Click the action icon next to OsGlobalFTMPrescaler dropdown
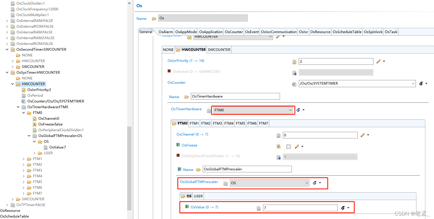 (x=315, y=183)
